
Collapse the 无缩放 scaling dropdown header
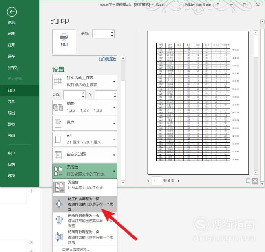(85, 171)
